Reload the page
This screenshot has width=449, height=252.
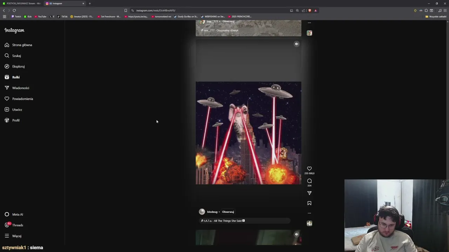14,10
